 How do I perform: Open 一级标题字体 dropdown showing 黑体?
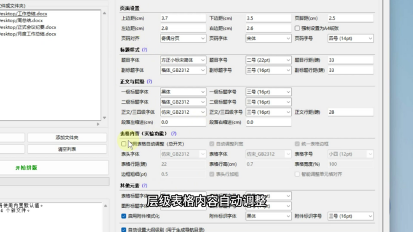click(183, 92)
